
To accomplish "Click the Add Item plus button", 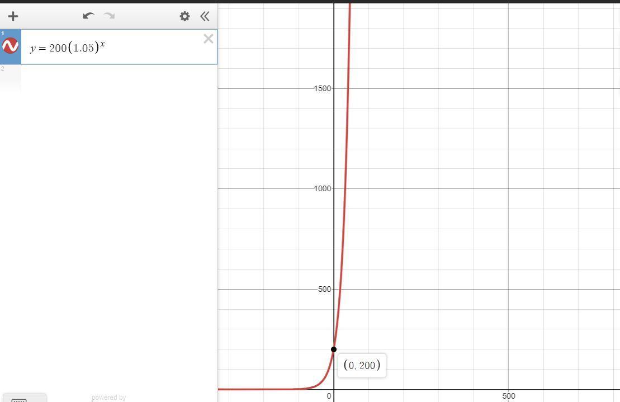I will click(13, 16).
